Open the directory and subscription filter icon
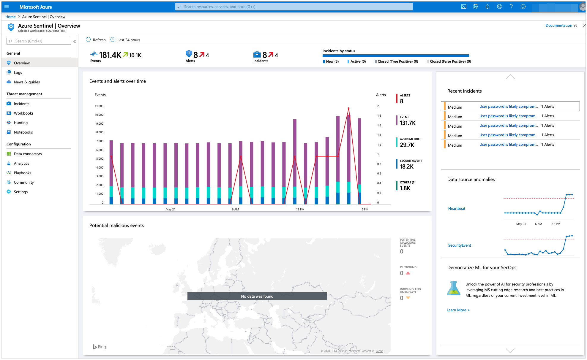 point(476,7)
